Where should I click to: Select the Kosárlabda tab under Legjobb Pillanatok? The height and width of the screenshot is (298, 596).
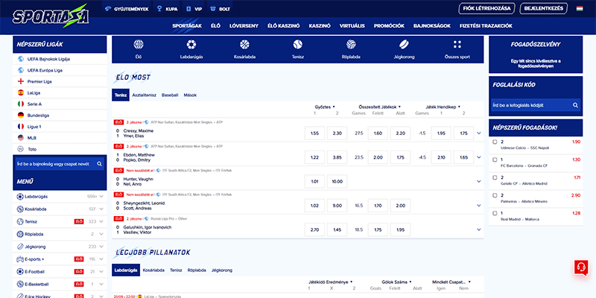[153, 270]
